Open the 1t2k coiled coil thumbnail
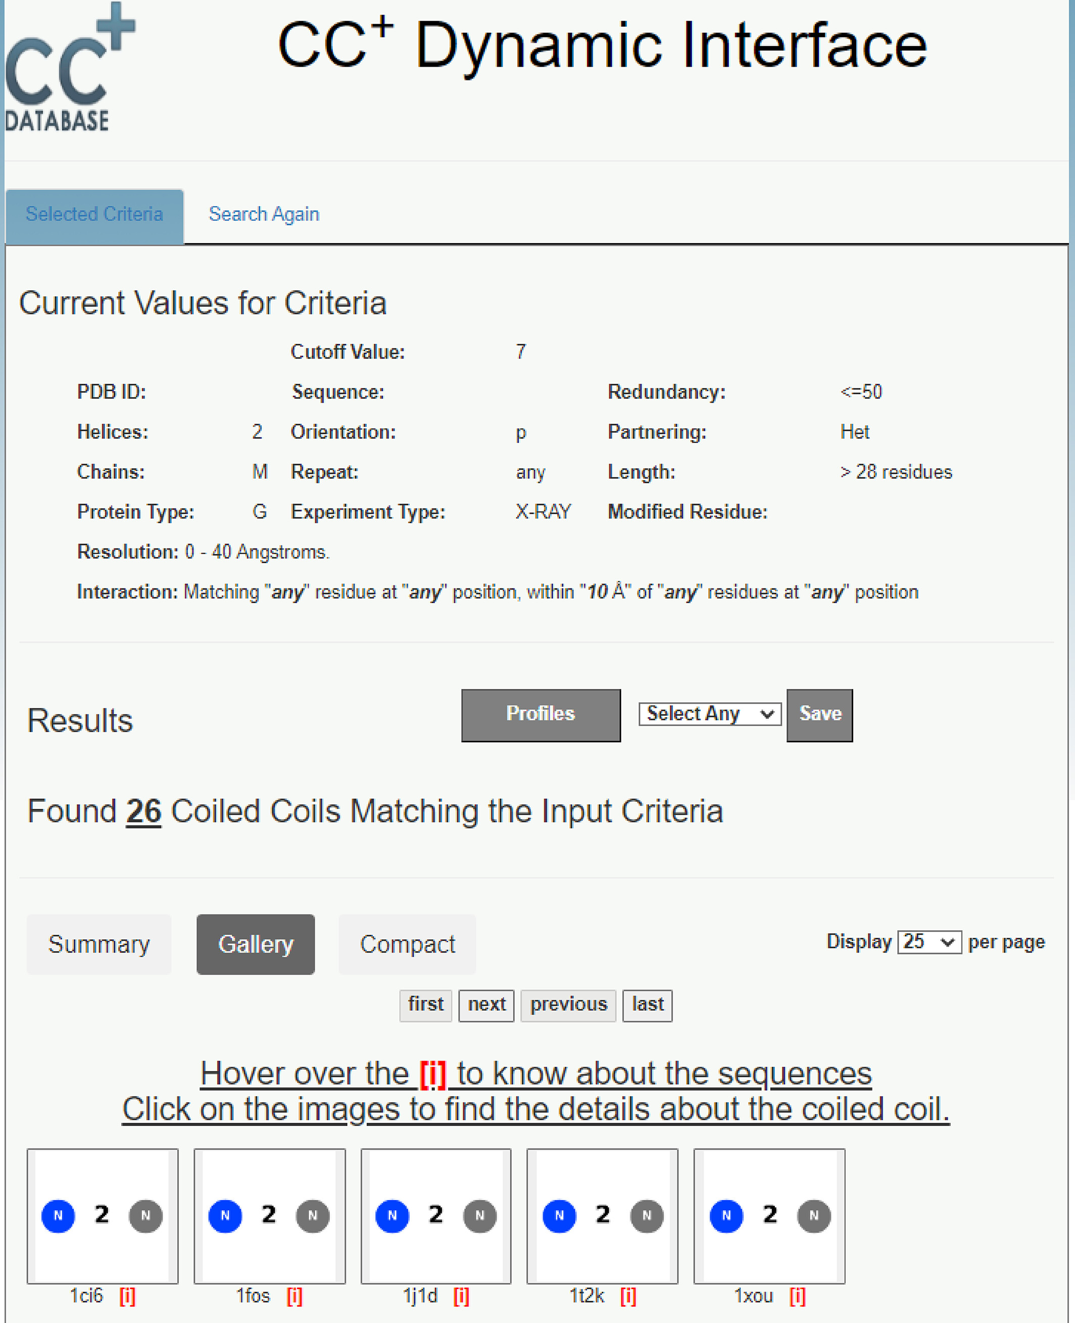This screenshot has width=1075, height=1323. [603, 1215]
